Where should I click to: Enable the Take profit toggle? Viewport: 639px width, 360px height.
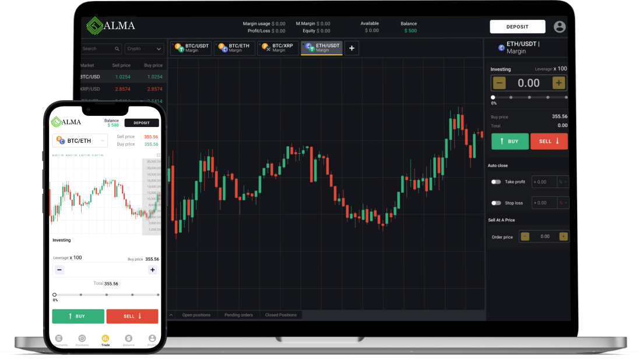(496, 182)
